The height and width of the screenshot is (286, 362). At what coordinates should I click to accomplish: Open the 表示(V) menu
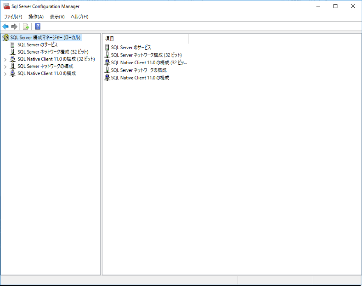[57, 17]
